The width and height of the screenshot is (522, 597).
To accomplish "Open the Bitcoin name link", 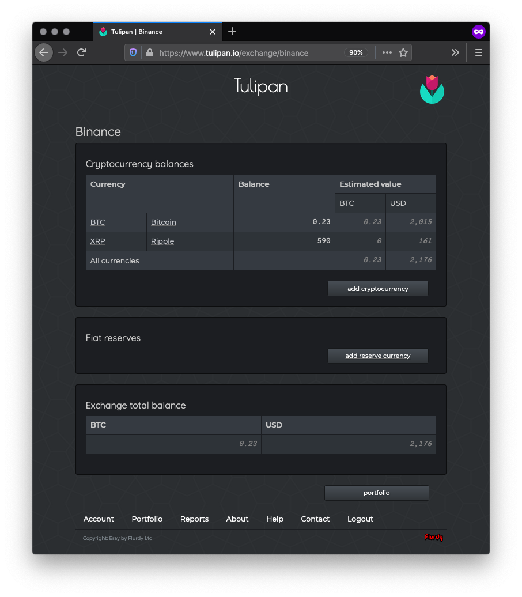I will click(163, 222).
